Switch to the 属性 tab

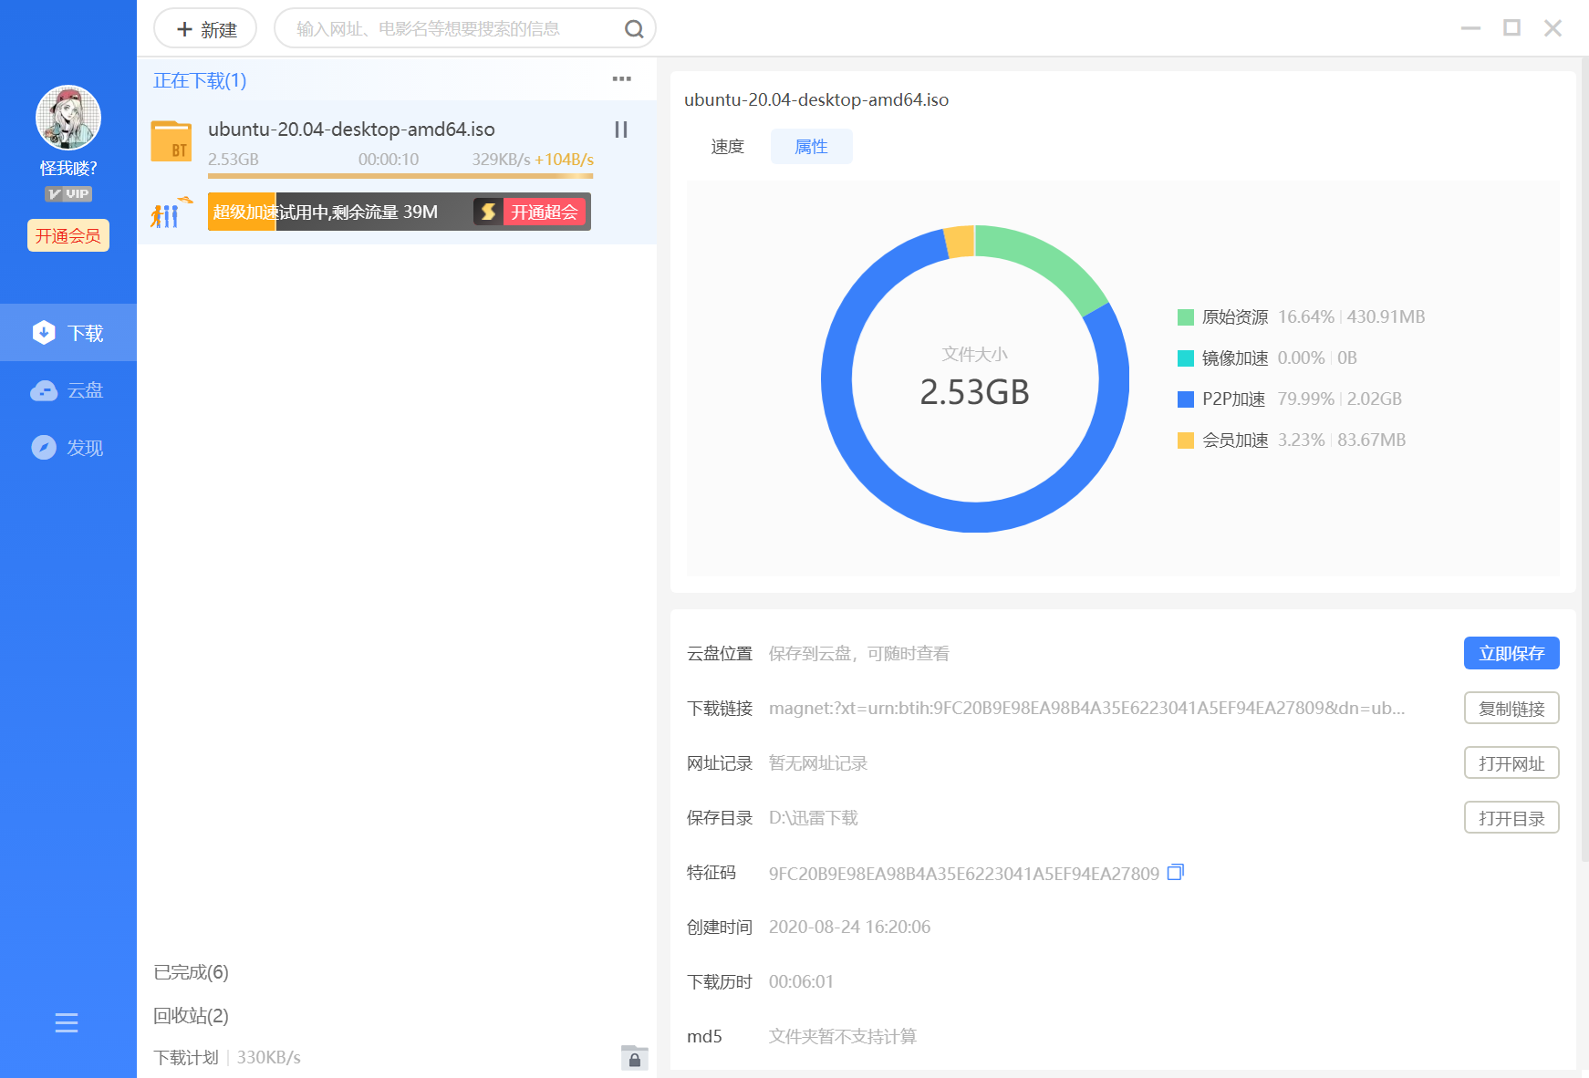(x=811, y=147)
